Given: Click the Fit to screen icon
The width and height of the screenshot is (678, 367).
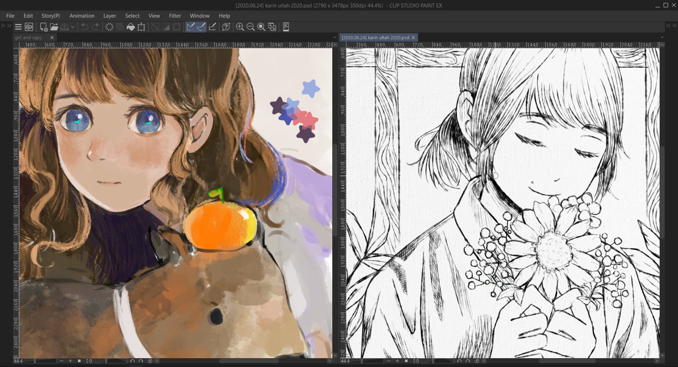Looking at the screenshot, I should point(261,27).
